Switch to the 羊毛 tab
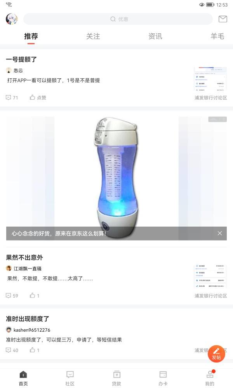 point(217,36)
